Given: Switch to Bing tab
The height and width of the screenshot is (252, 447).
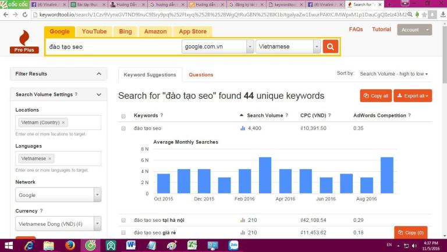Looking at the screenshot, I should [x=126, y=31].
